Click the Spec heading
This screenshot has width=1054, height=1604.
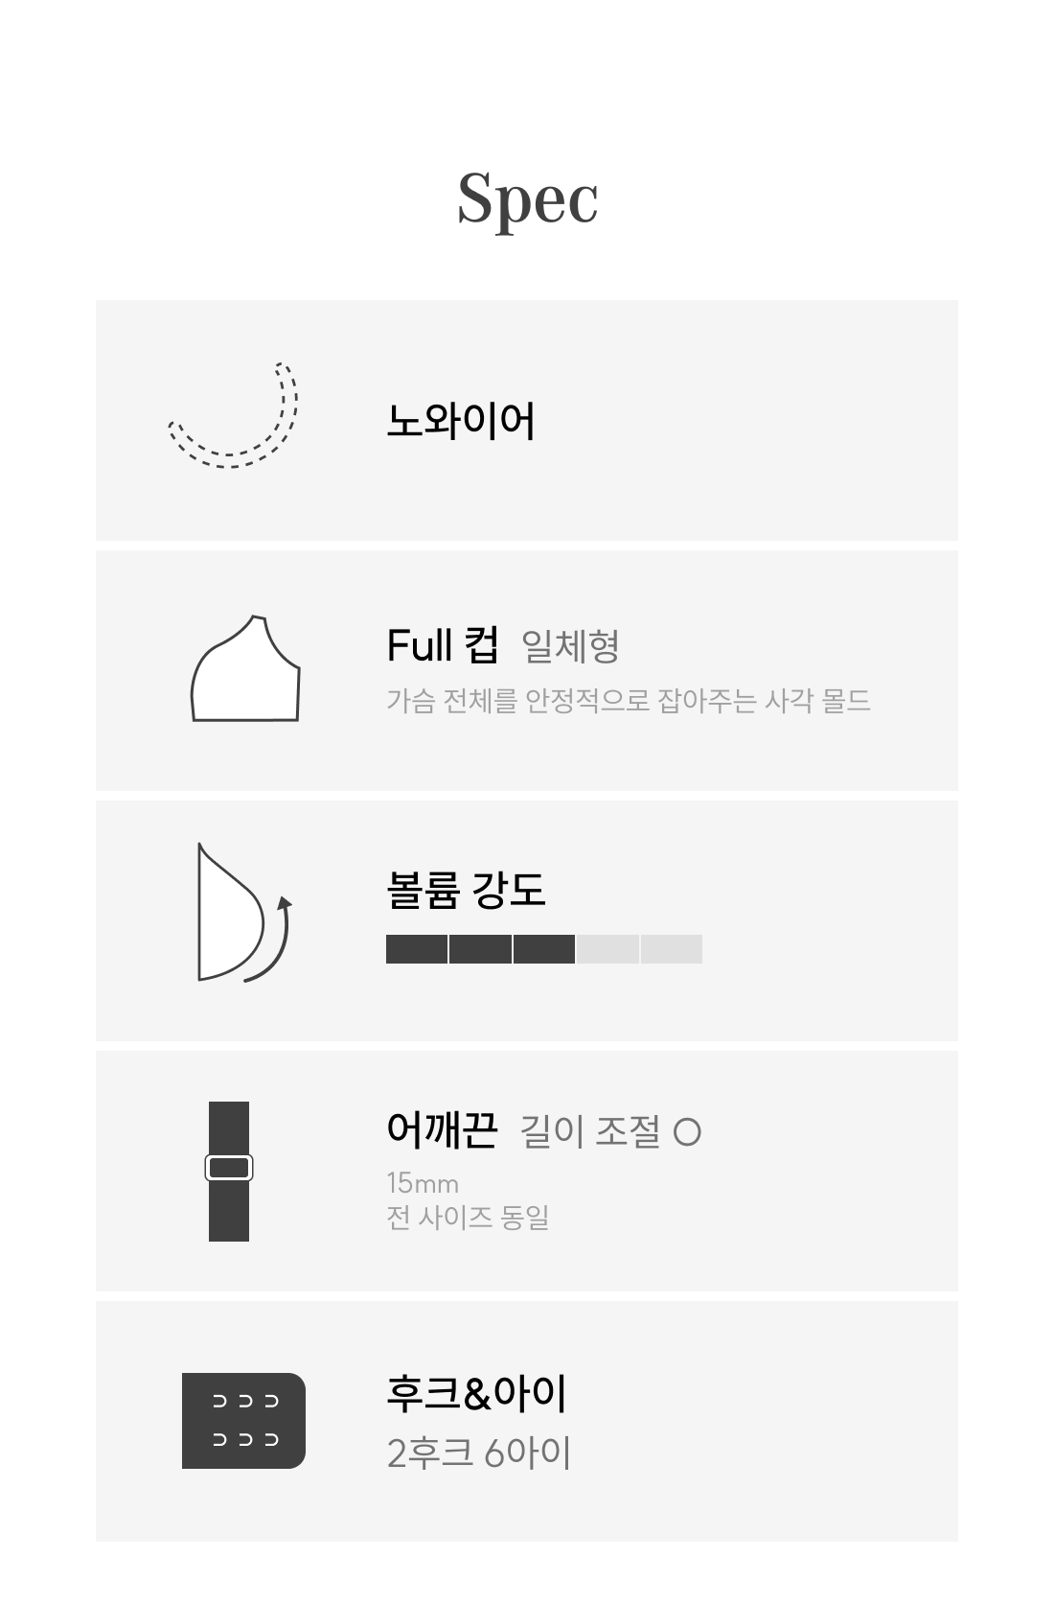[527, 198]
